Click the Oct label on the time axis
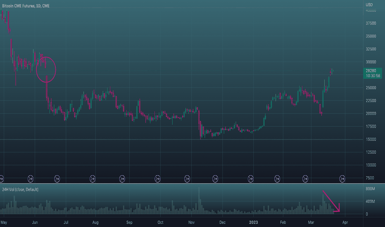The image size is (385, 227). click(x=160, y=222)
